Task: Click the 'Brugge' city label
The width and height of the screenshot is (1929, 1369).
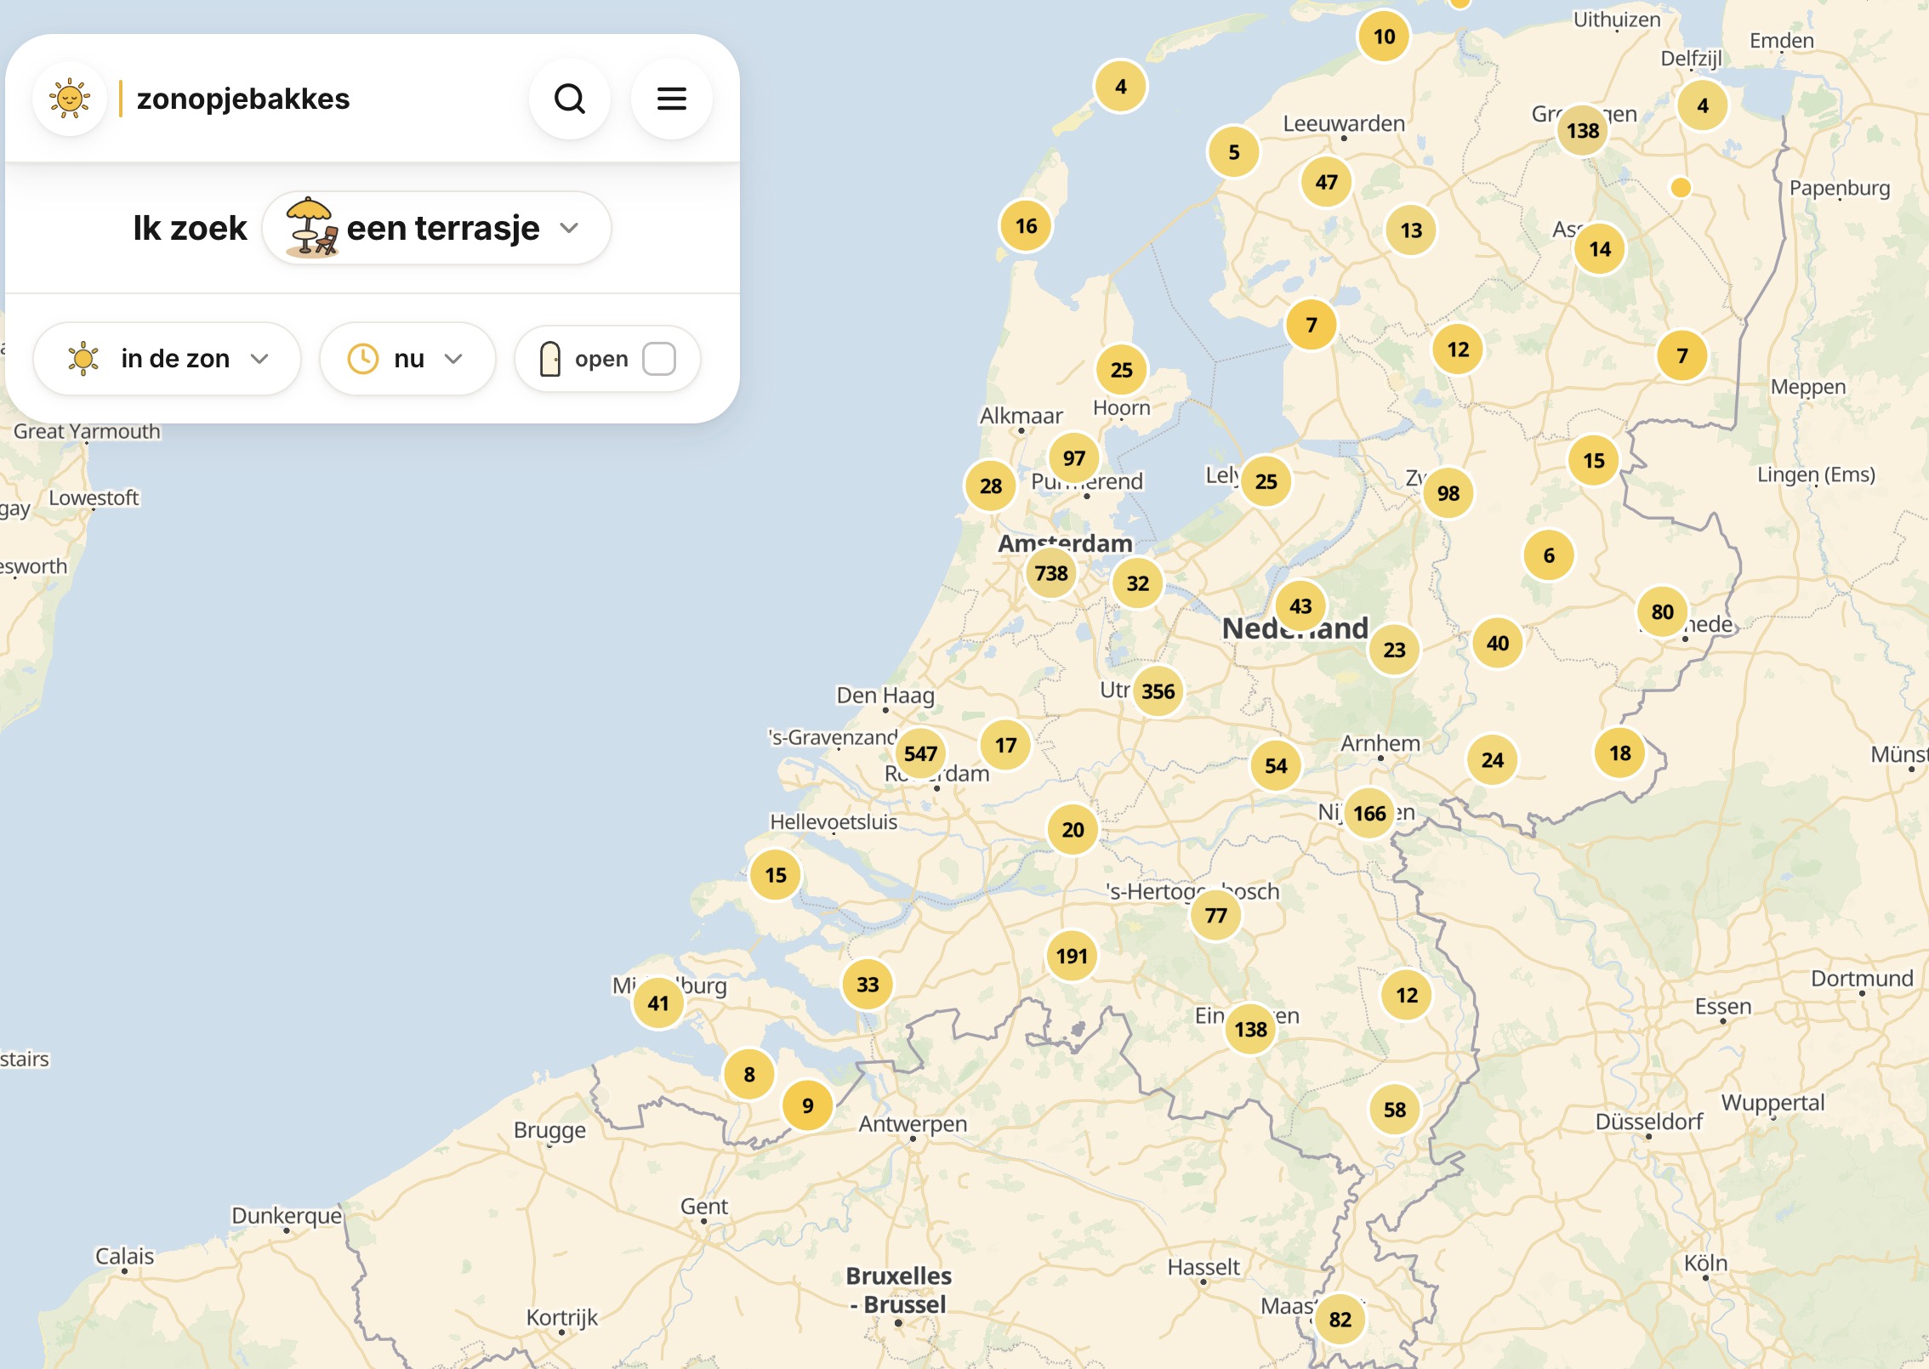Action: pos(549,1131)
